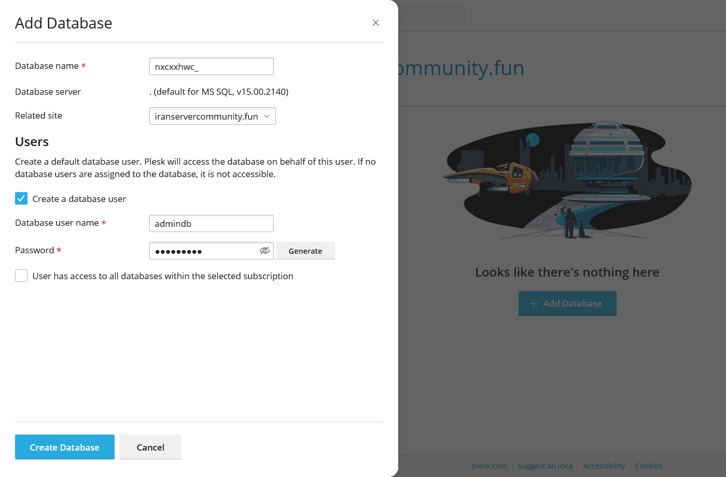Toggle password visibility eye icon
Image resolution: width=726 pixels, height=477 pixels.
pyautogui.click(x=264, y=251)
